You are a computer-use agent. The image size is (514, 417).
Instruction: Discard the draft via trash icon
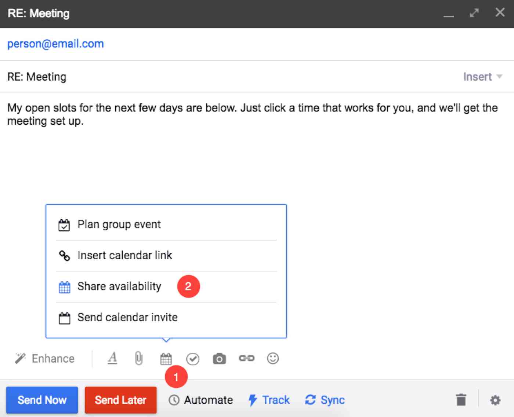(x=461, y=400)
